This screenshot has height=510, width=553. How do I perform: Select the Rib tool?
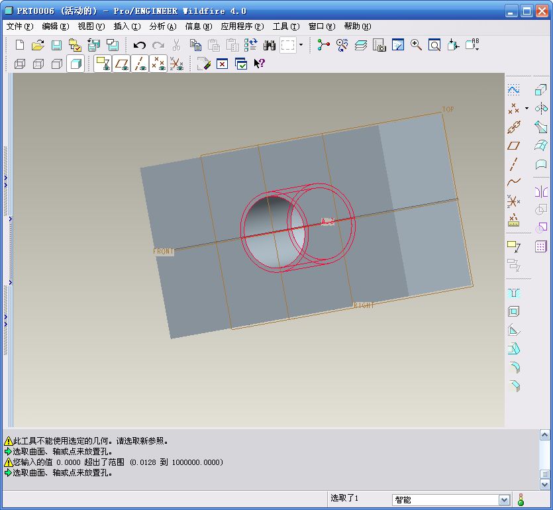tap(513, 330)
